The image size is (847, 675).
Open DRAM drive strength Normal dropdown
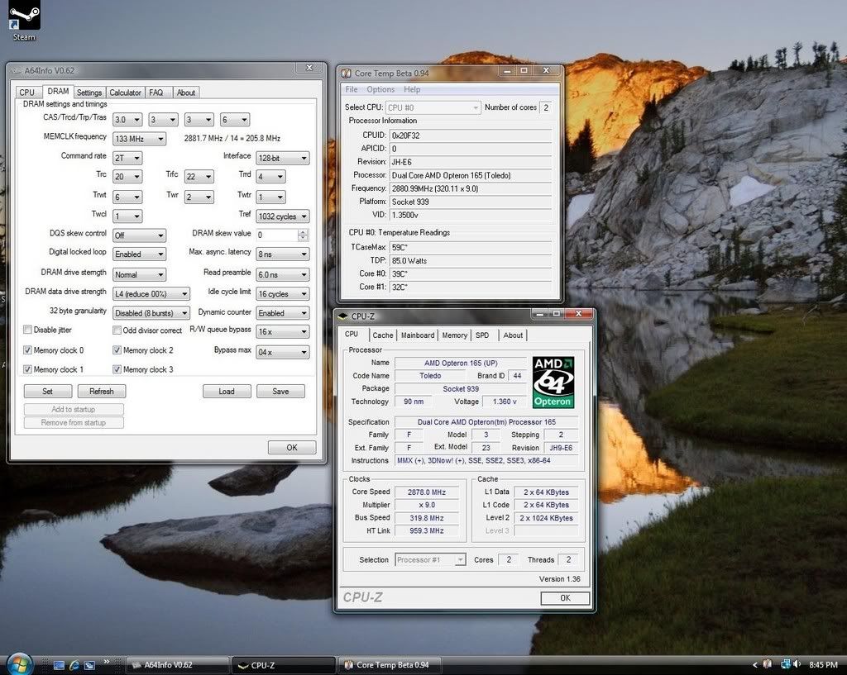(139, 274)
